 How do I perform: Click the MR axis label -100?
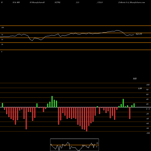pyautogui.click(x=148, y=133)
